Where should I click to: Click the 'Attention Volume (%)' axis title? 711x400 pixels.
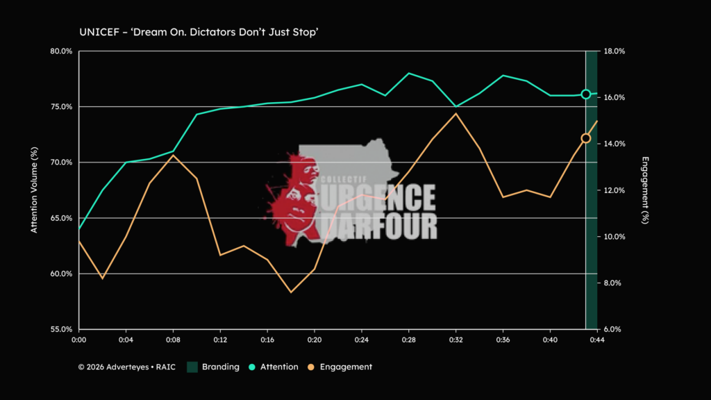click(34, 190)
